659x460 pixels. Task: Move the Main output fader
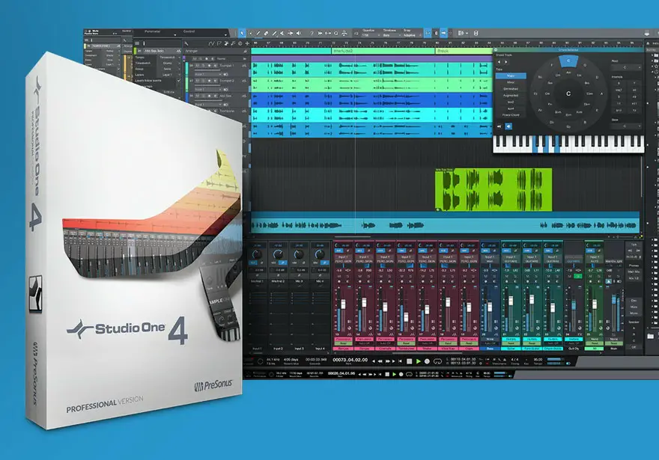click(x=613, y=299)
